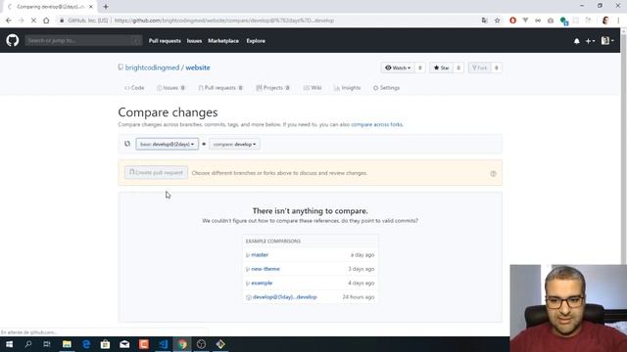Close the Comparing develop tab
This screenshot has width=627, height=352.
click(91, 7)
